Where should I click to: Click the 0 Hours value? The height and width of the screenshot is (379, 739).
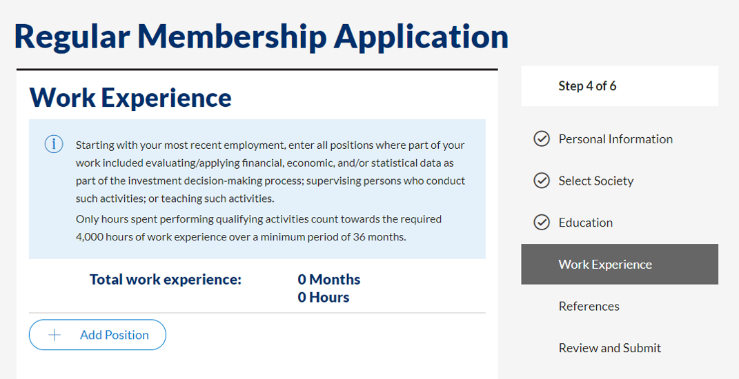324,298
